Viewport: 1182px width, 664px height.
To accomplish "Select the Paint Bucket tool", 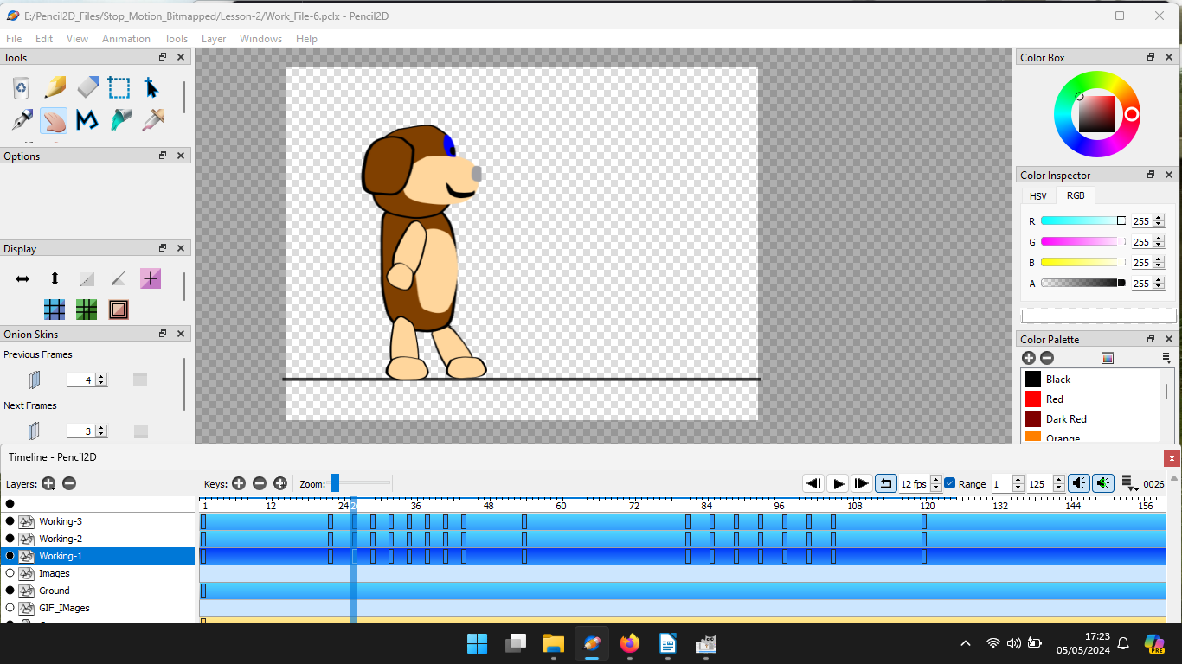I will tap(119, 119).
